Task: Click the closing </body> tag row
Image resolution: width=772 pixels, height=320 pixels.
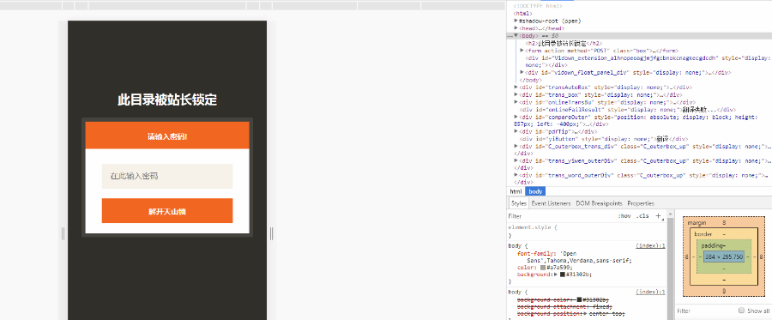Action: click(530, 80)
